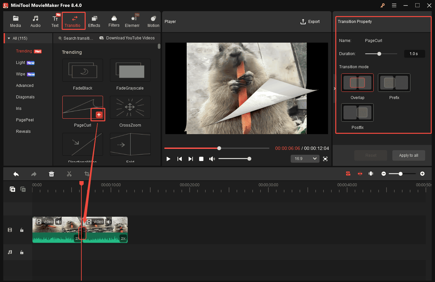This screenshot has height=282, width=435.
Task: Zoom in on the timeline with plus icon
Action: coord(422,173)
